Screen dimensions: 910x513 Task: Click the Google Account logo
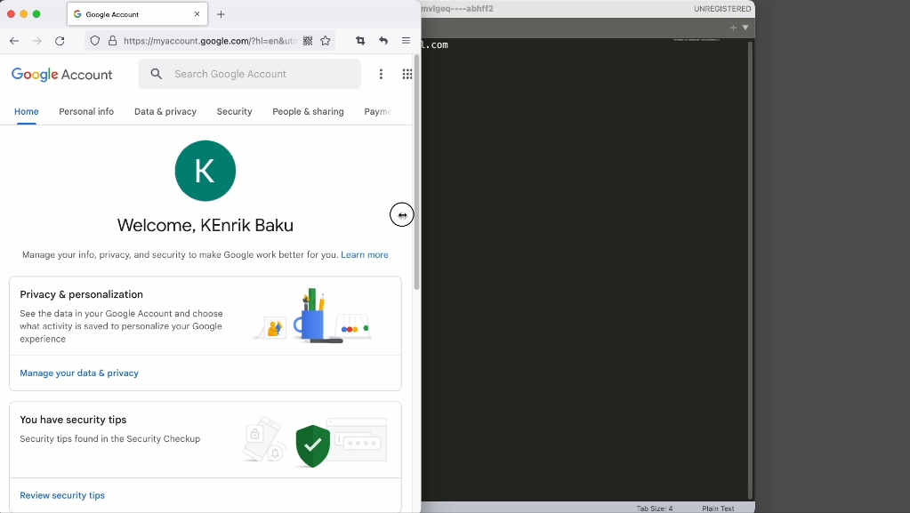click(62, 75)
